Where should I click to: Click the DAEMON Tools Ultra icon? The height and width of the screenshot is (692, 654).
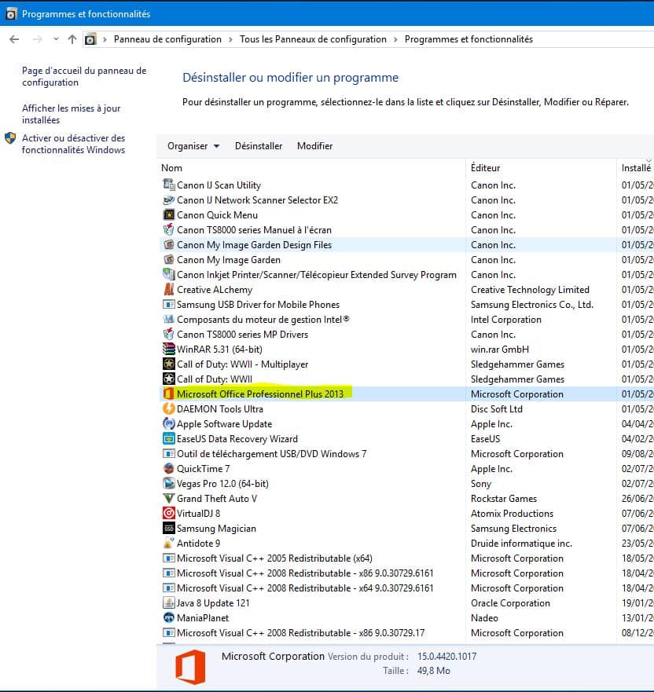[169, 408]
